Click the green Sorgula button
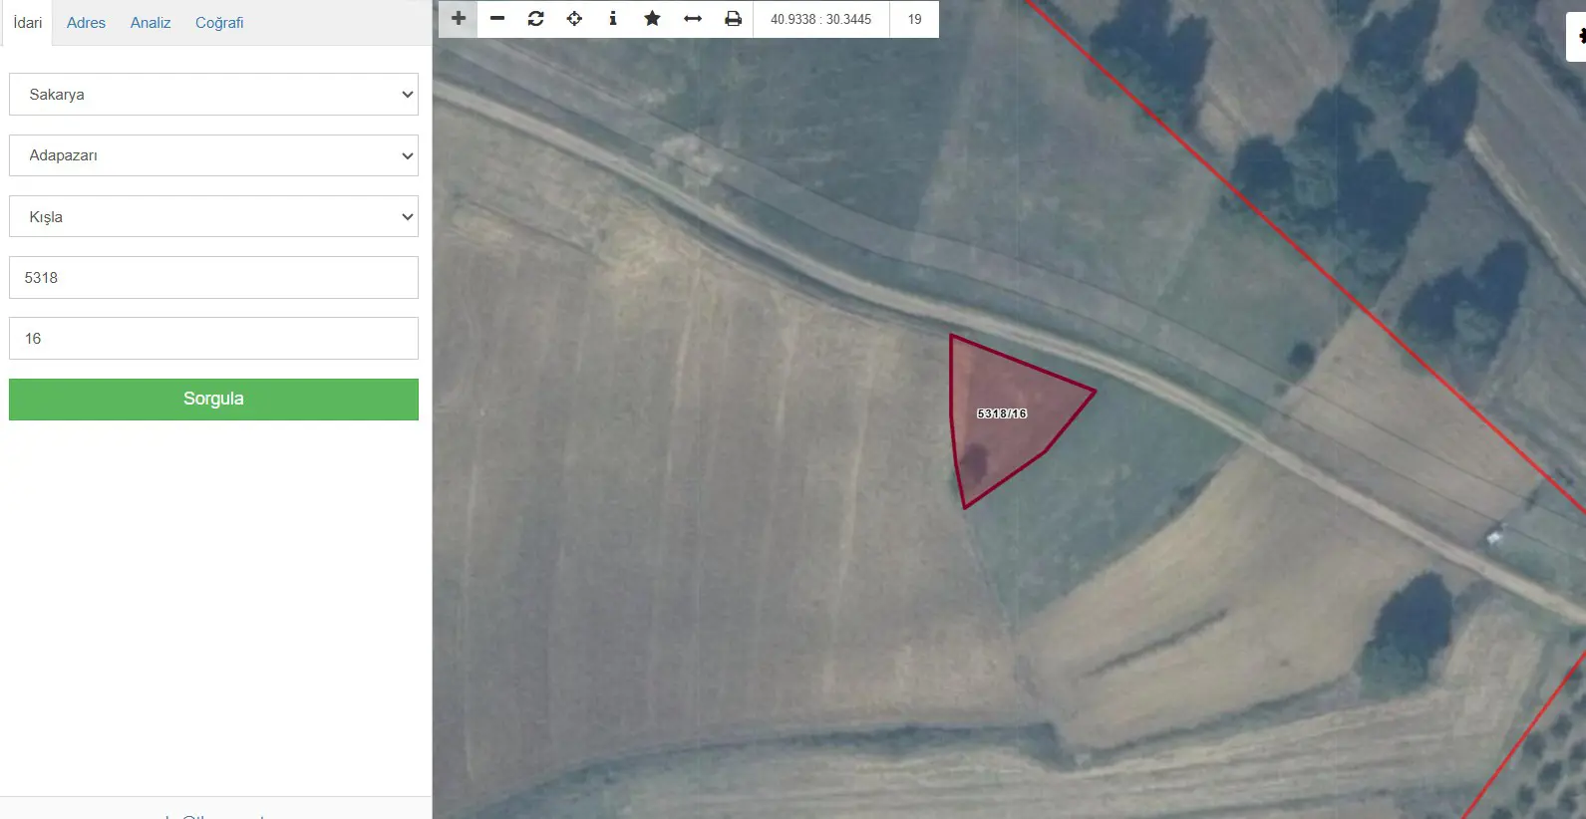Image resolution: width=1586 pixels, height=819 pixels. pyautogui.click(x=213, y=400)
